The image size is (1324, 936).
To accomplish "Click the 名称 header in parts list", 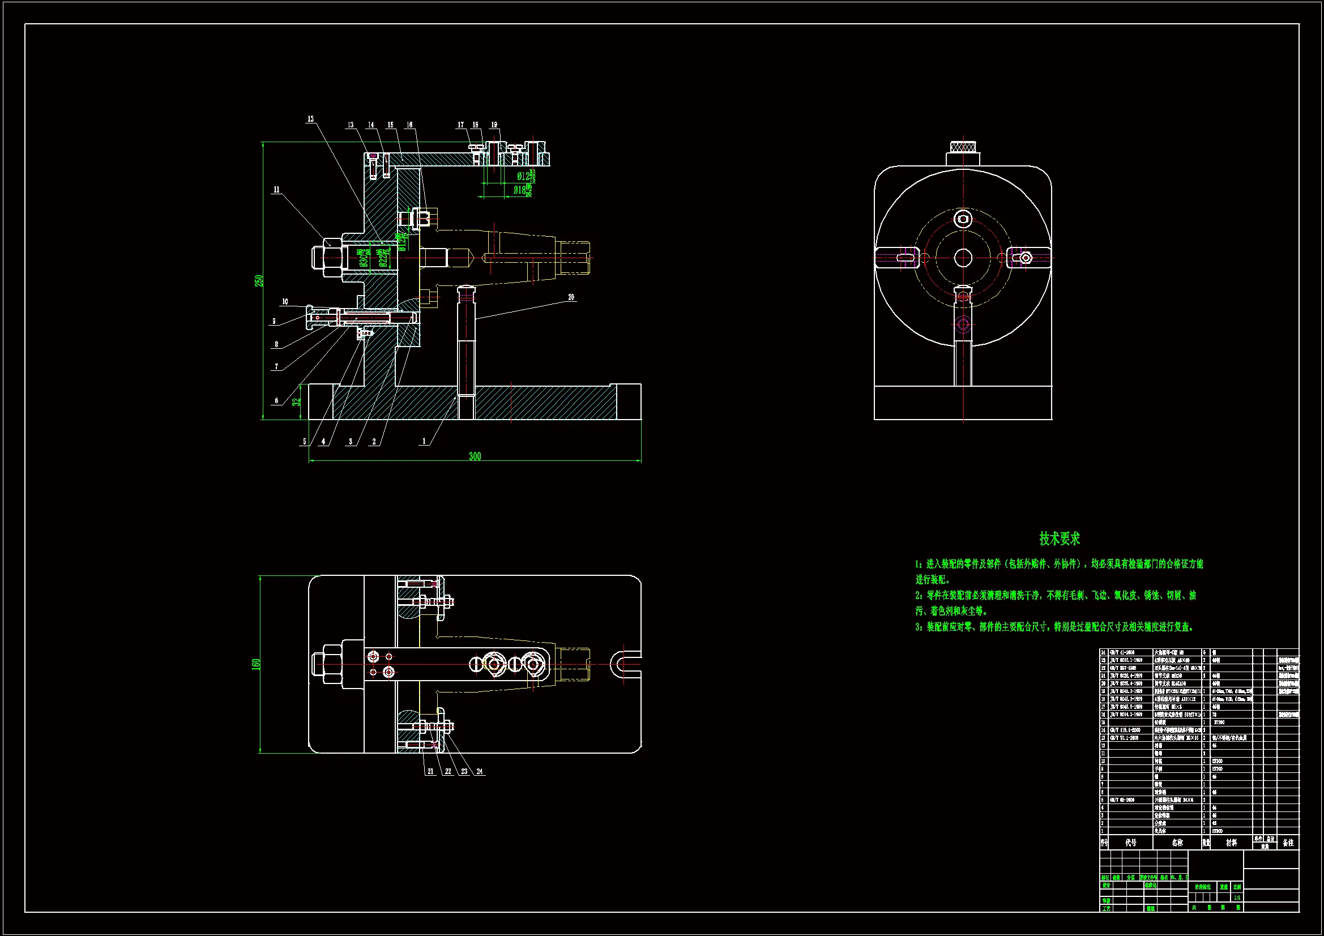I will point(1177,843).
